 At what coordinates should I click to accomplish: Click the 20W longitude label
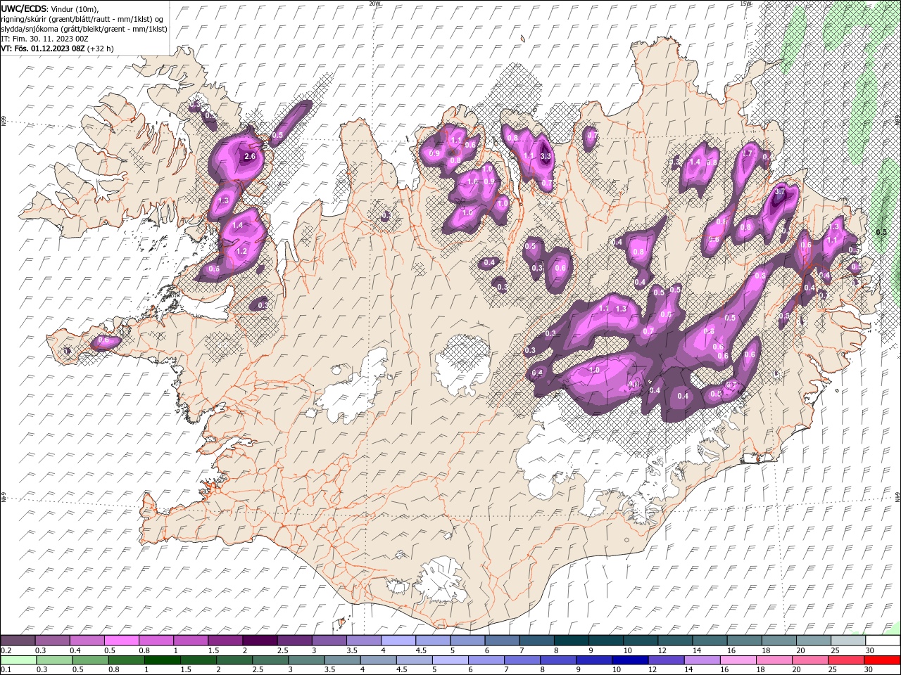click(x=374, y=4)
